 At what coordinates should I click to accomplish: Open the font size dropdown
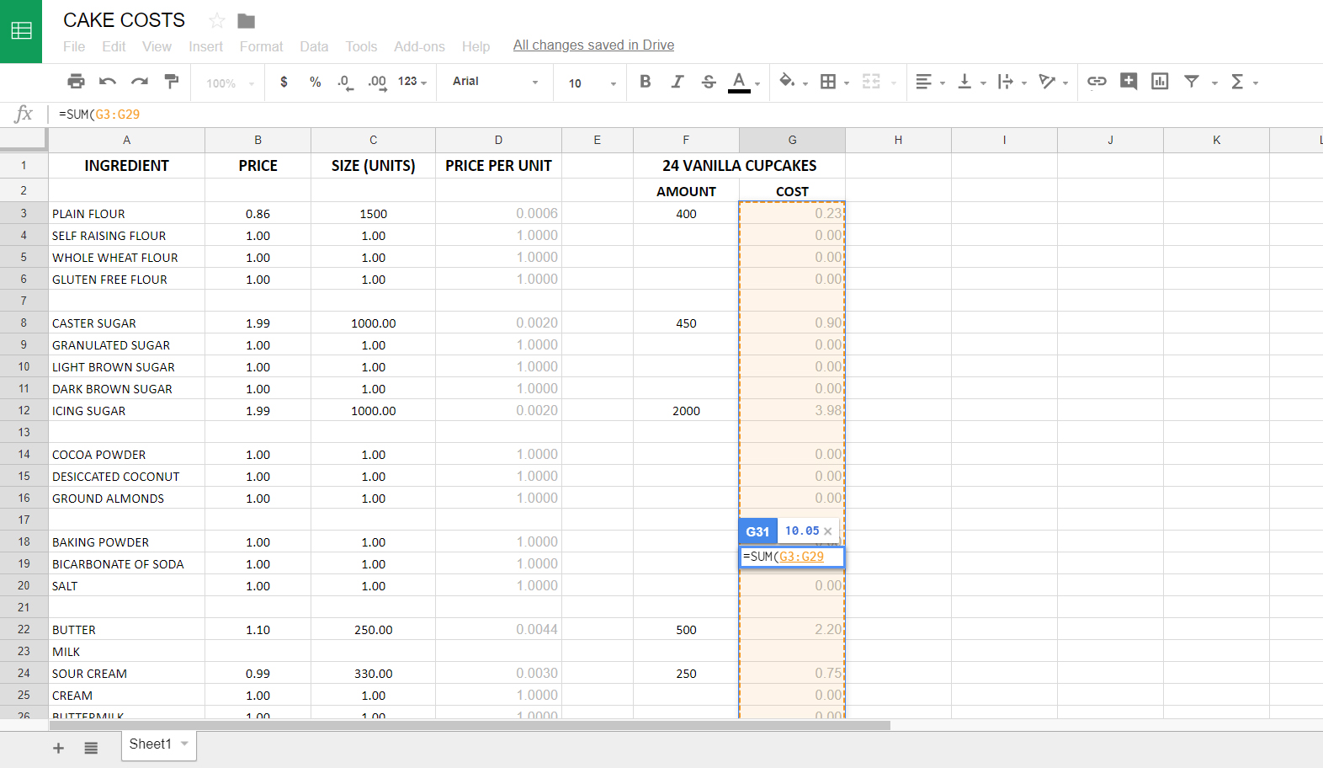click(592, 83)
